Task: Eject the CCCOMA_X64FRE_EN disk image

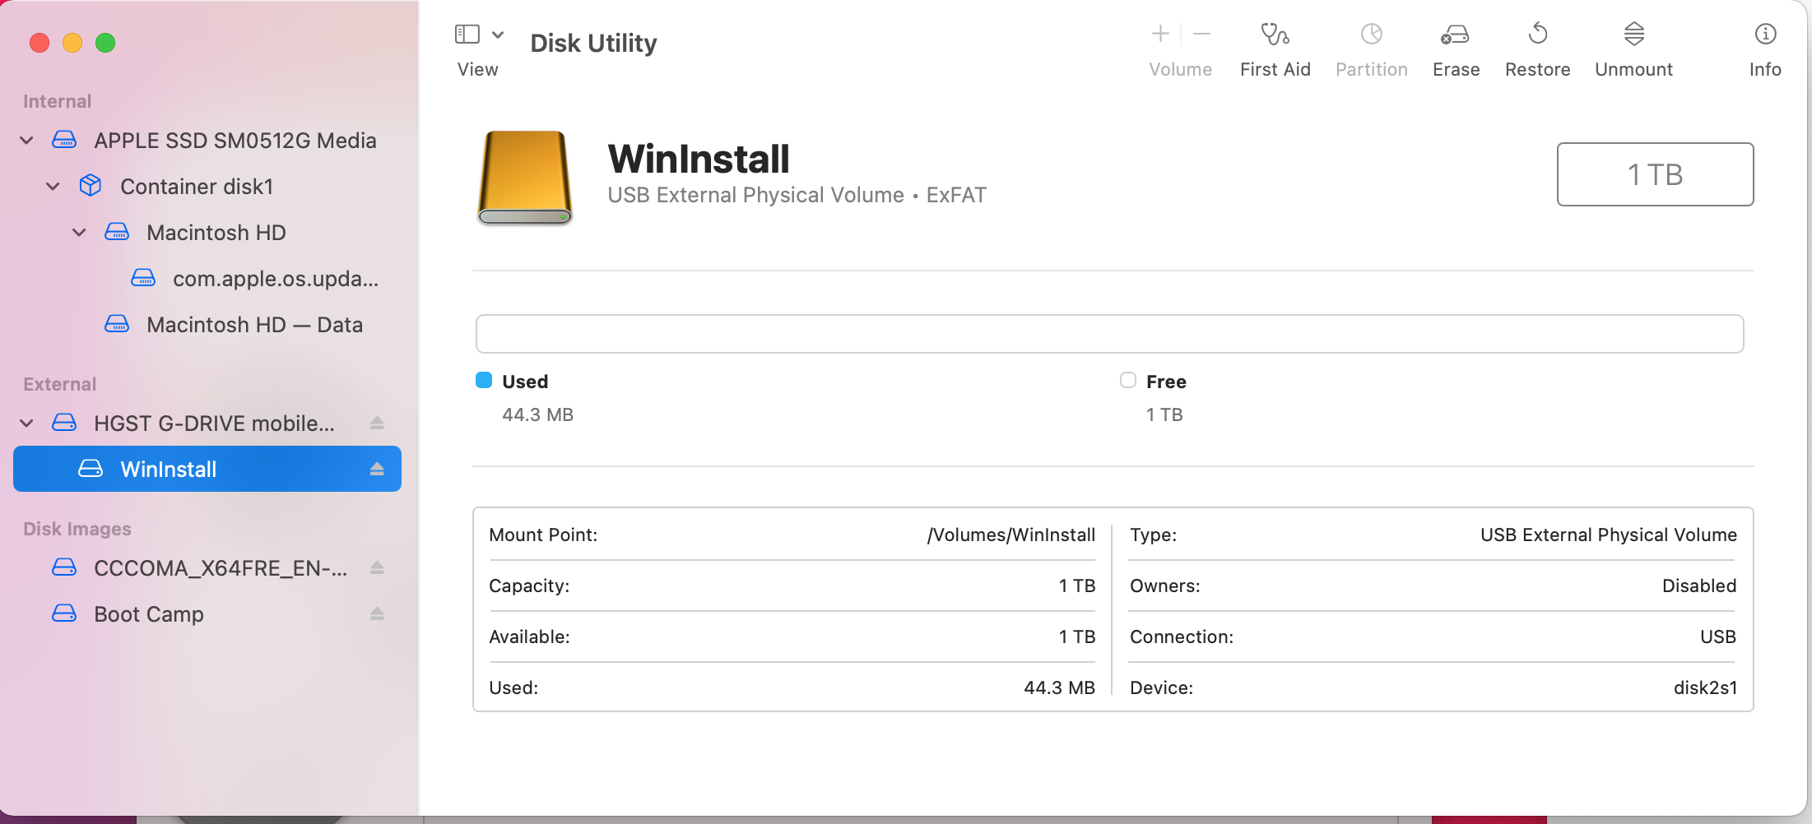Action: click(378, 567)
